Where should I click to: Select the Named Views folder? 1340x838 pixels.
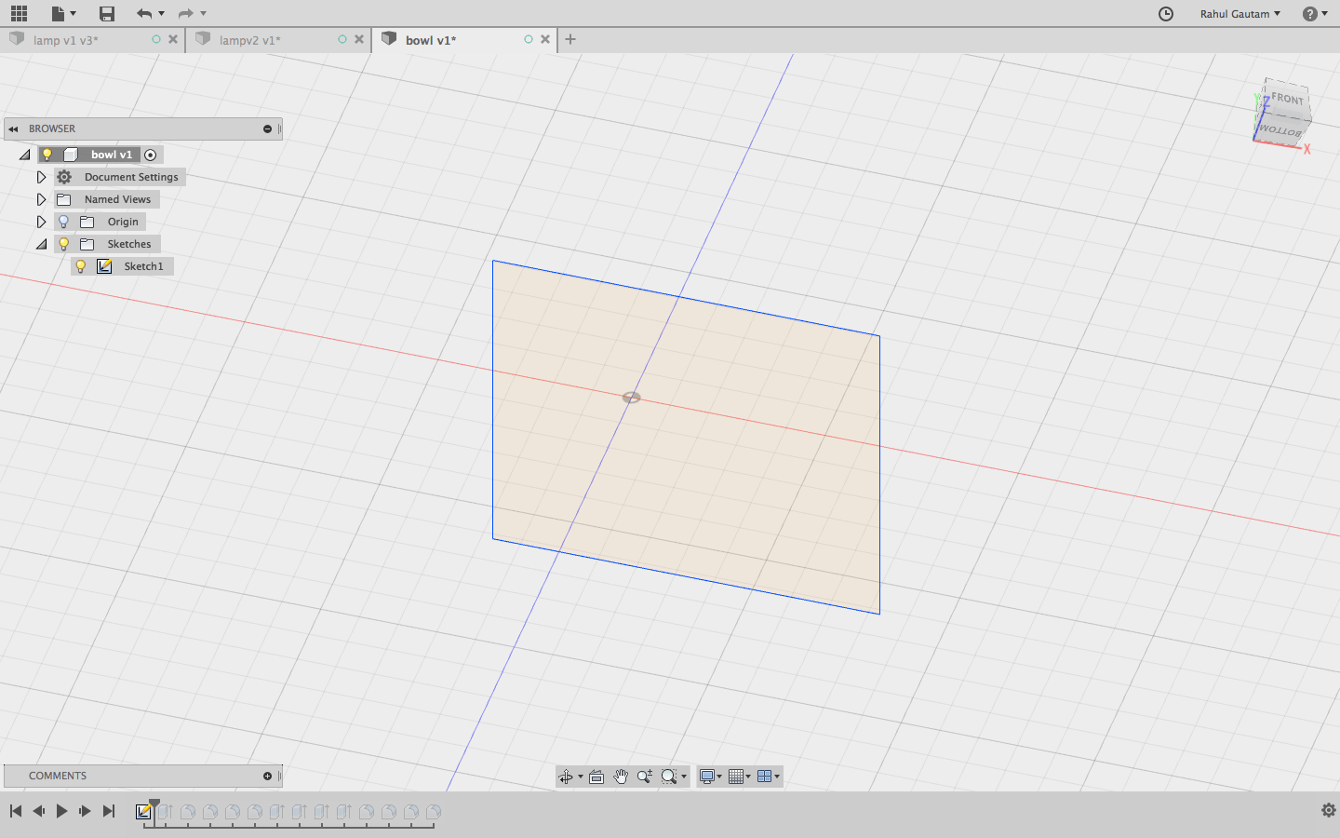(117, 199)
